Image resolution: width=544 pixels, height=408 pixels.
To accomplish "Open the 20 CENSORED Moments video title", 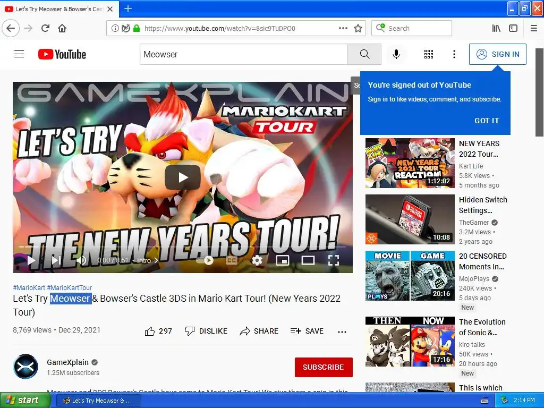I will tap(482, 261).
